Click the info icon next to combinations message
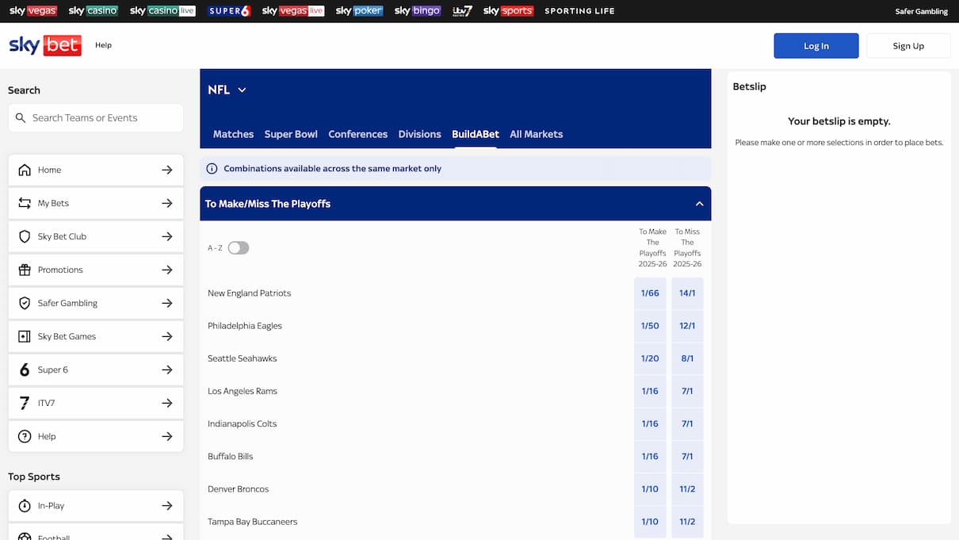The width and height of the screenshot is (959, 540). (212, 168)
